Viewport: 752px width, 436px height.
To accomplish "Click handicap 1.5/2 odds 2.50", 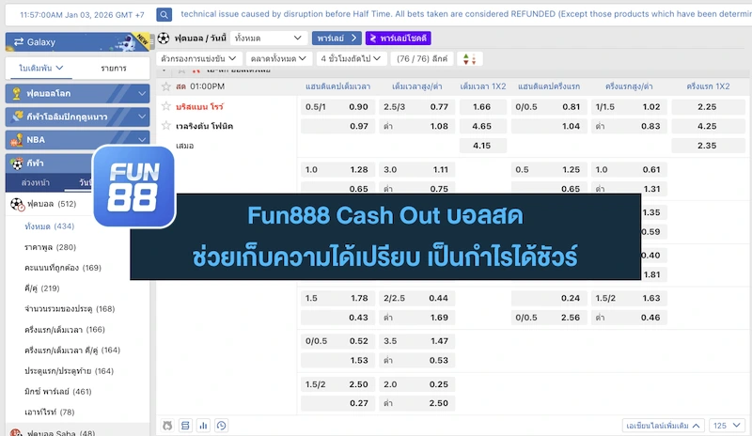I will pyautogui.click(x=337, y=384).
